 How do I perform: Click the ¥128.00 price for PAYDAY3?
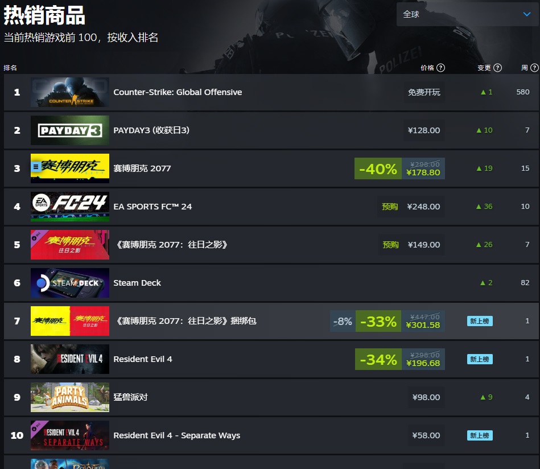tap(424, 130)
